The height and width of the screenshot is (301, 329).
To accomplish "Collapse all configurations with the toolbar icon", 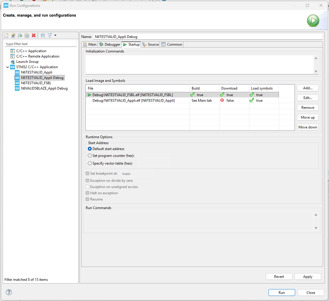I will tap(43, 36).
